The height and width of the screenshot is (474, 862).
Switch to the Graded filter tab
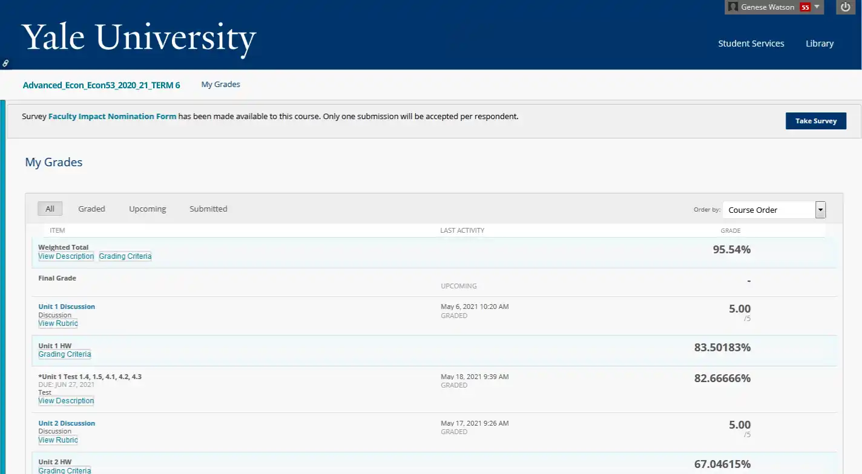[x=91, y=209]
